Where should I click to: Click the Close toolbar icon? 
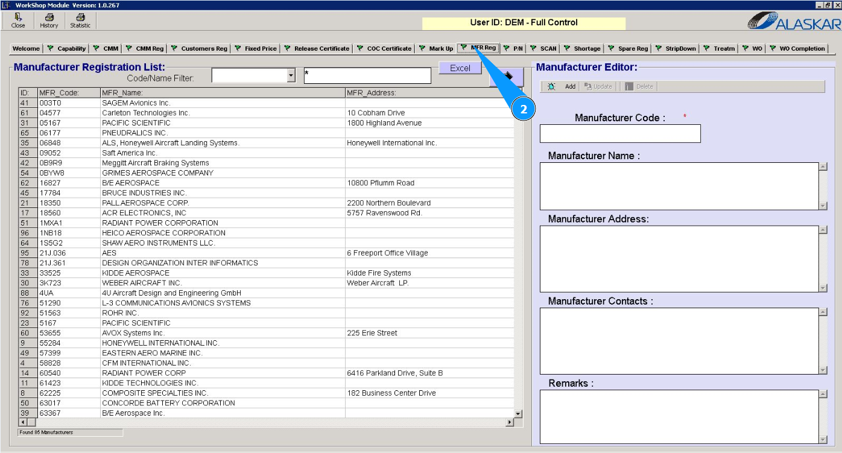pos(18,17)
